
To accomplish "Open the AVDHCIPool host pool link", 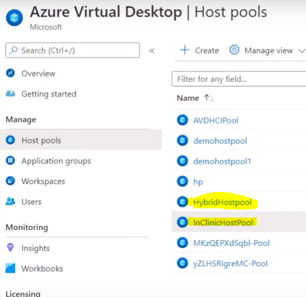I will (216, 120).
